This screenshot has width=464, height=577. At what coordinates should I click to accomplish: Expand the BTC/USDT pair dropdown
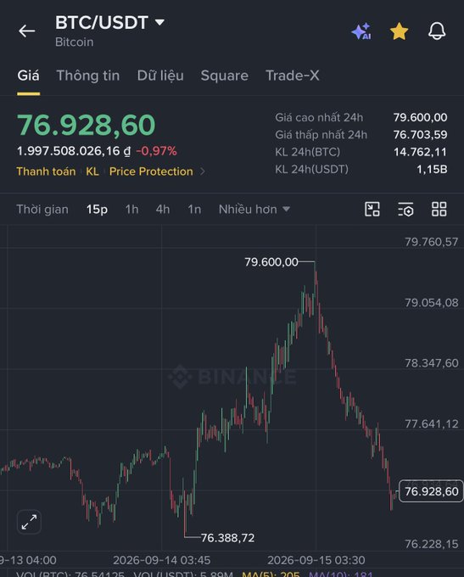[159, 22]
